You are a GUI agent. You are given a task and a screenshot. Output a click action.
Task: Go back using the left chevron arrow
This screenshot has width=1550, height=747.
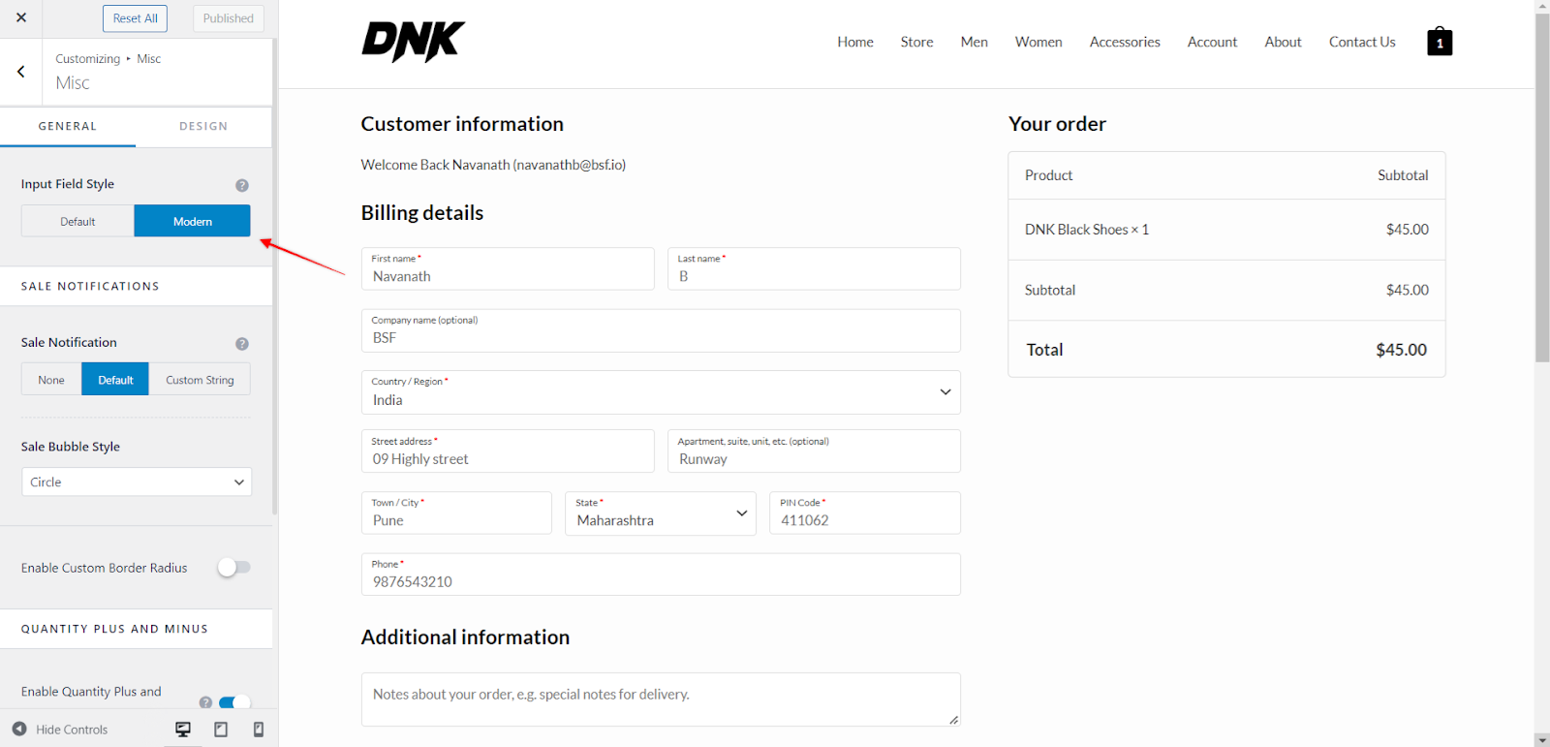coord(21,72)
